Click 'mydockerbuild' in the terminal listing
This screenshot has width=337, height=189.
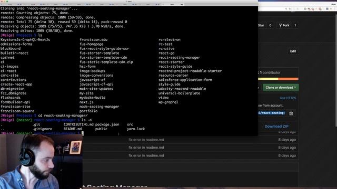[93, 98]
